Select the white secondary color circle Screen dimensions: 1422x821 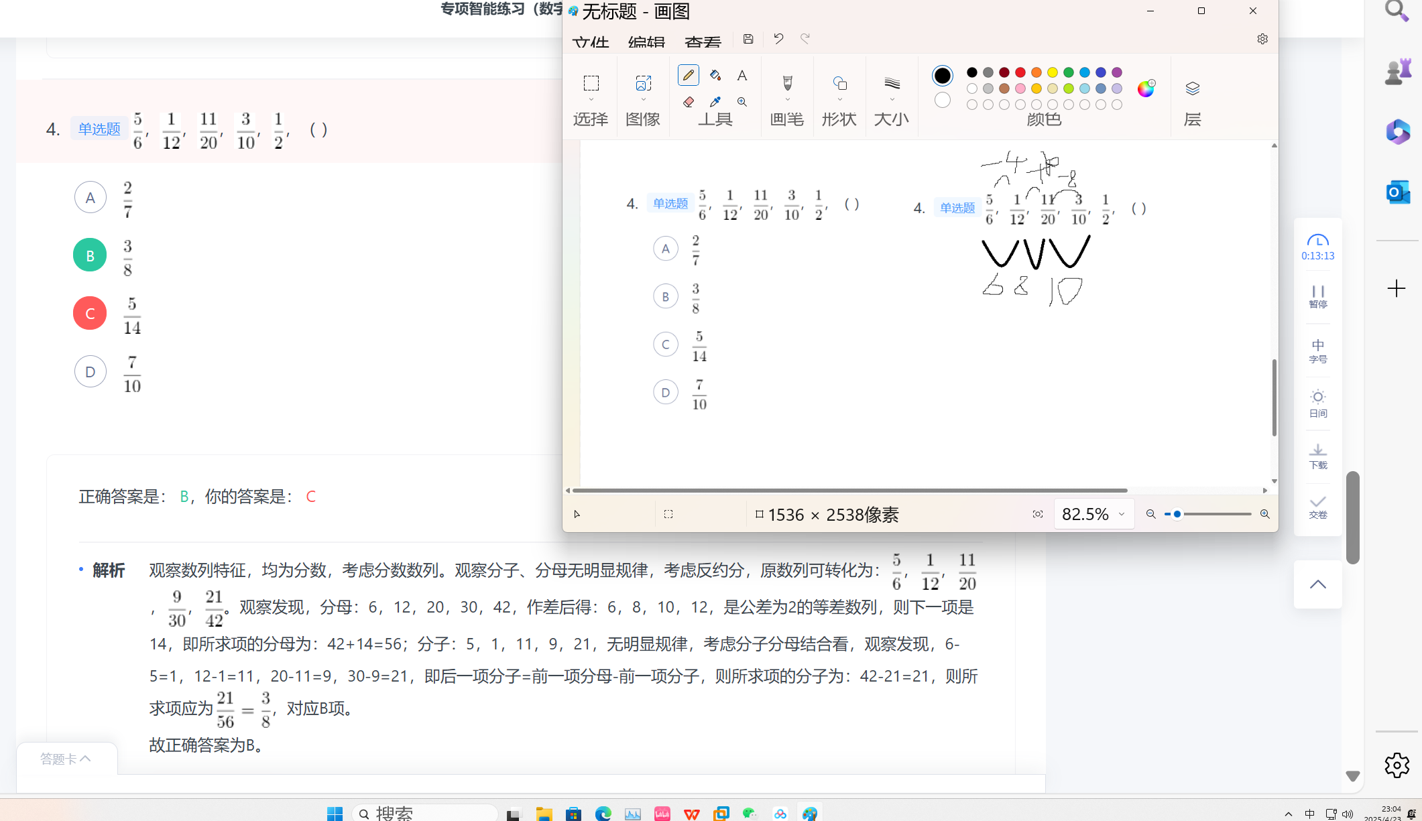coord(942,101)
